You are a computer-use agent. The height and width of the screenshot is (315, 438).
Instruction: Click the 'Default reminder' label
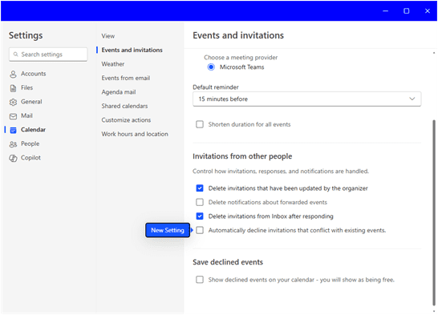click(x=216, y=87)
